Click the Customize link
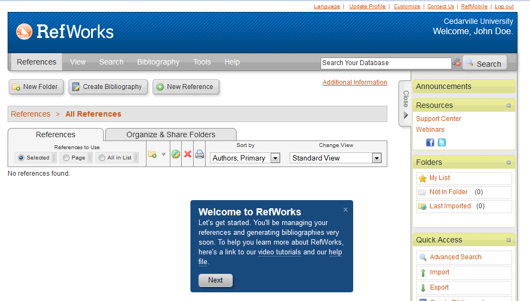 407,7
